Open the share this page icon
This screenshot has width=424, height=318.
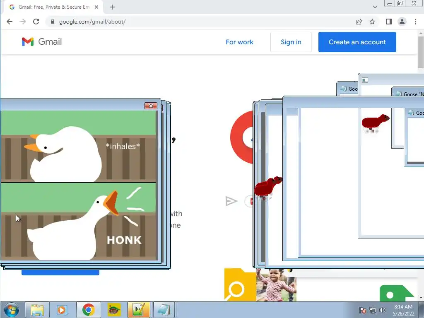click(x=359, y=22)
